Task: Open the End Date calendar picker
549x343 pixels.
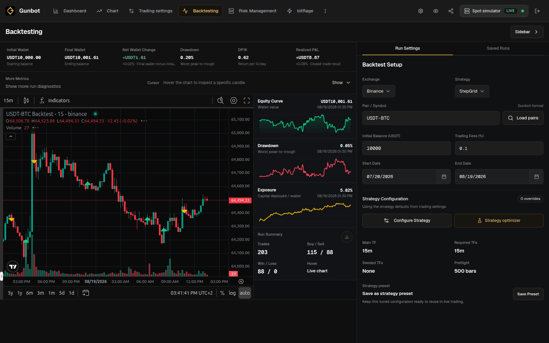Action: point(537,177)
